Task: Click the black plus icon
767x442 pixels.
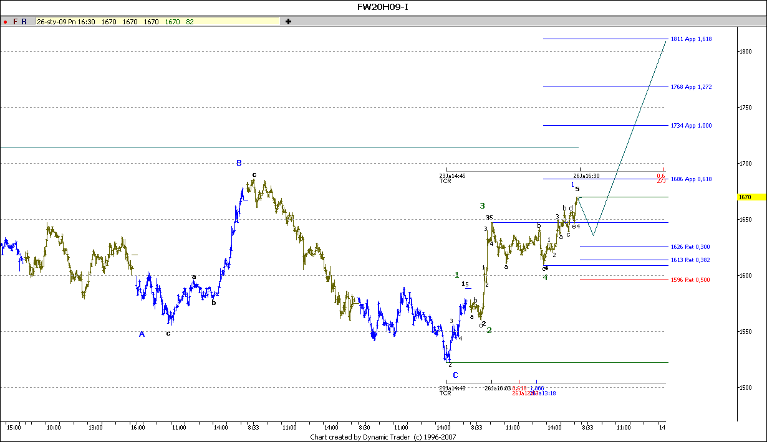Action: click(x=288, y=21)
